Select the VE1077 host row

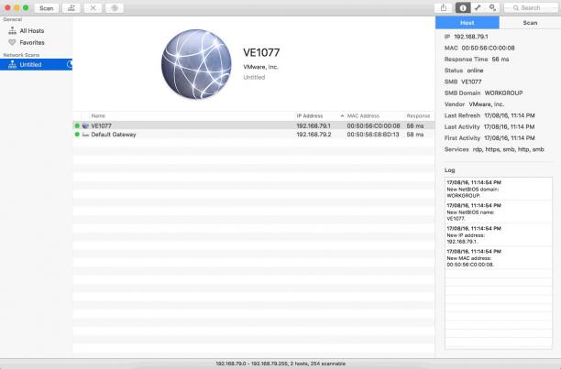[254, 125]
